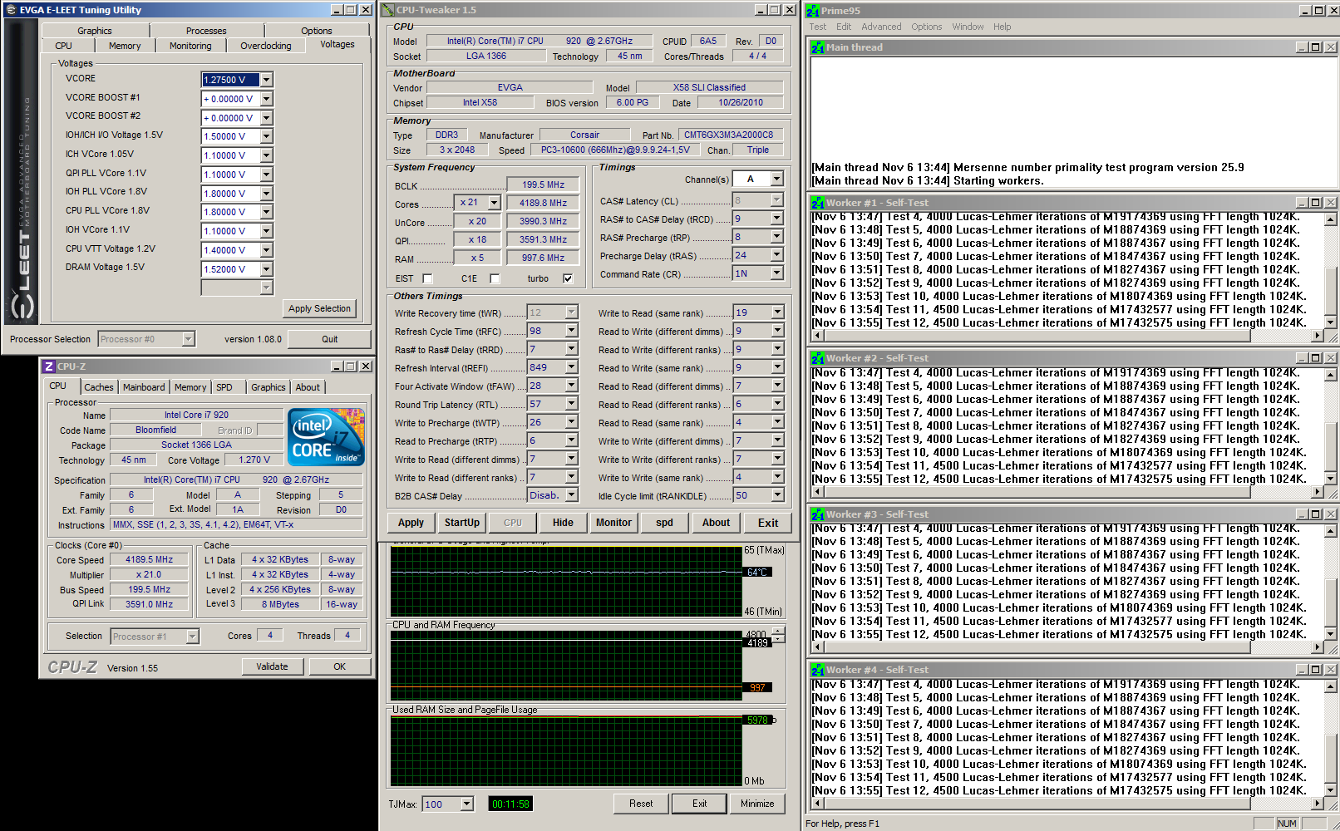Click the Worker #2 horizontal scrollbar right arrow
Viewport: 1340px width, 831px height.
(x=1317, y=491)
